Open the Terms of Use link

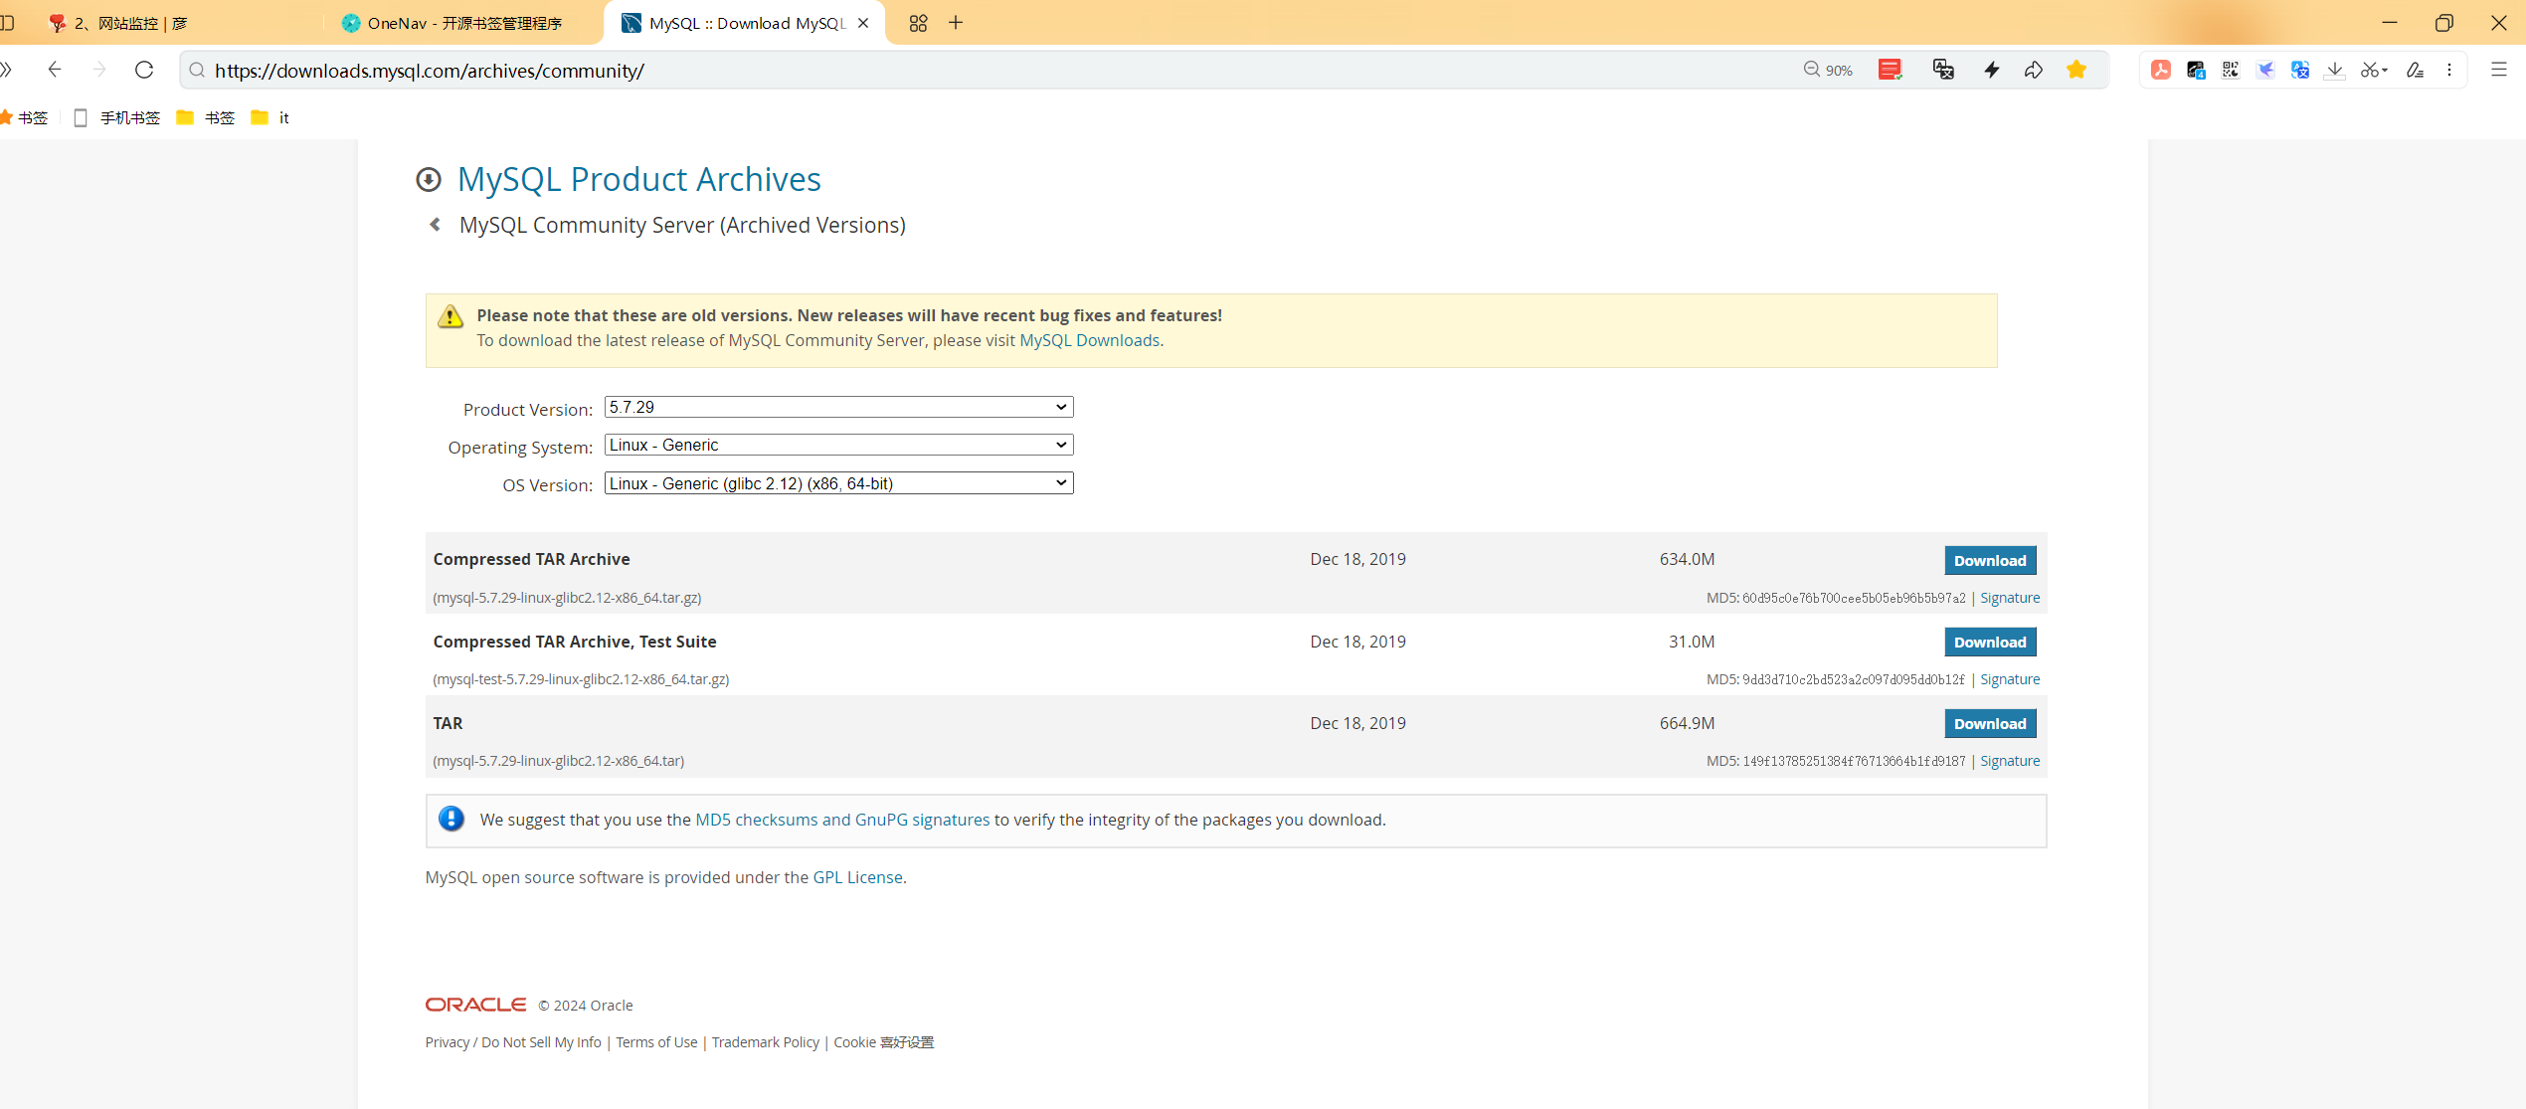point(656,1042)
